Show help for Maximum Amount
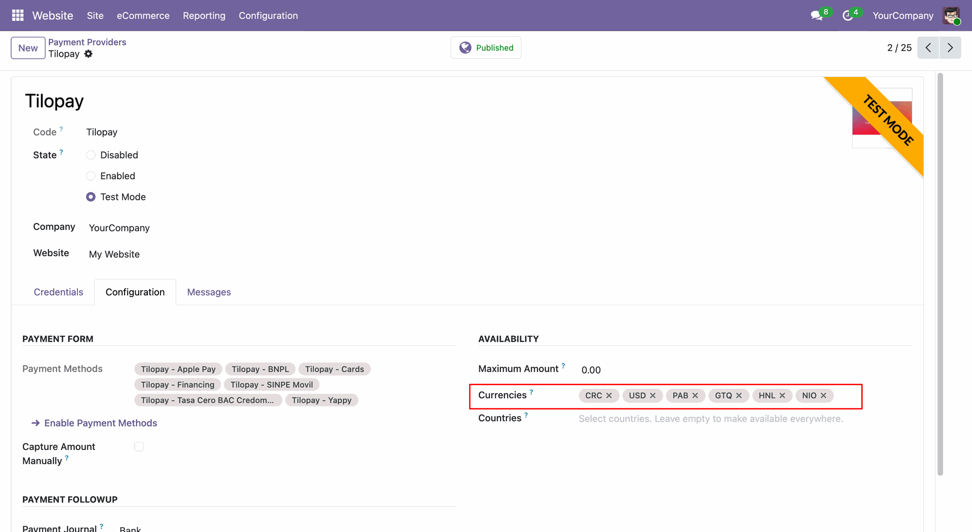This screenshot has width=972, height=532. click(563, 365)
